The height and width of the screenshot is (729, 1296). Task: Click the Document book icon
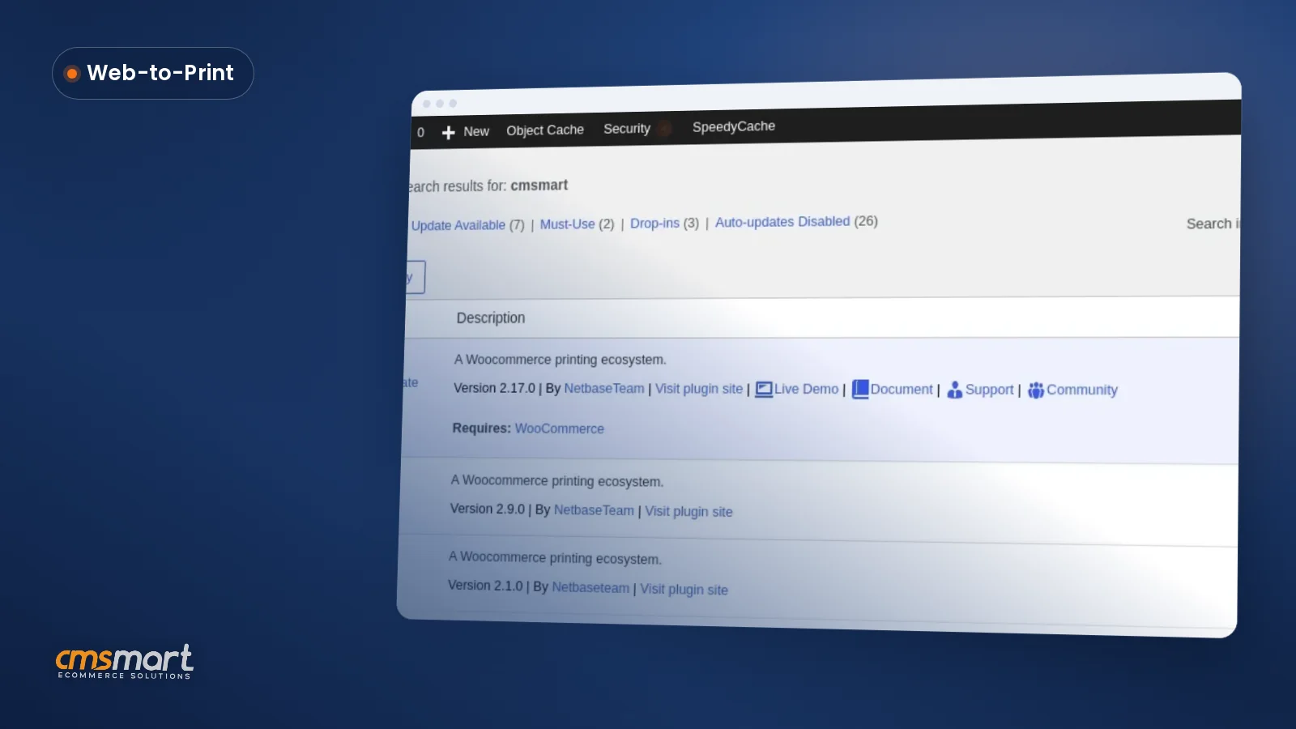(860, 390)
